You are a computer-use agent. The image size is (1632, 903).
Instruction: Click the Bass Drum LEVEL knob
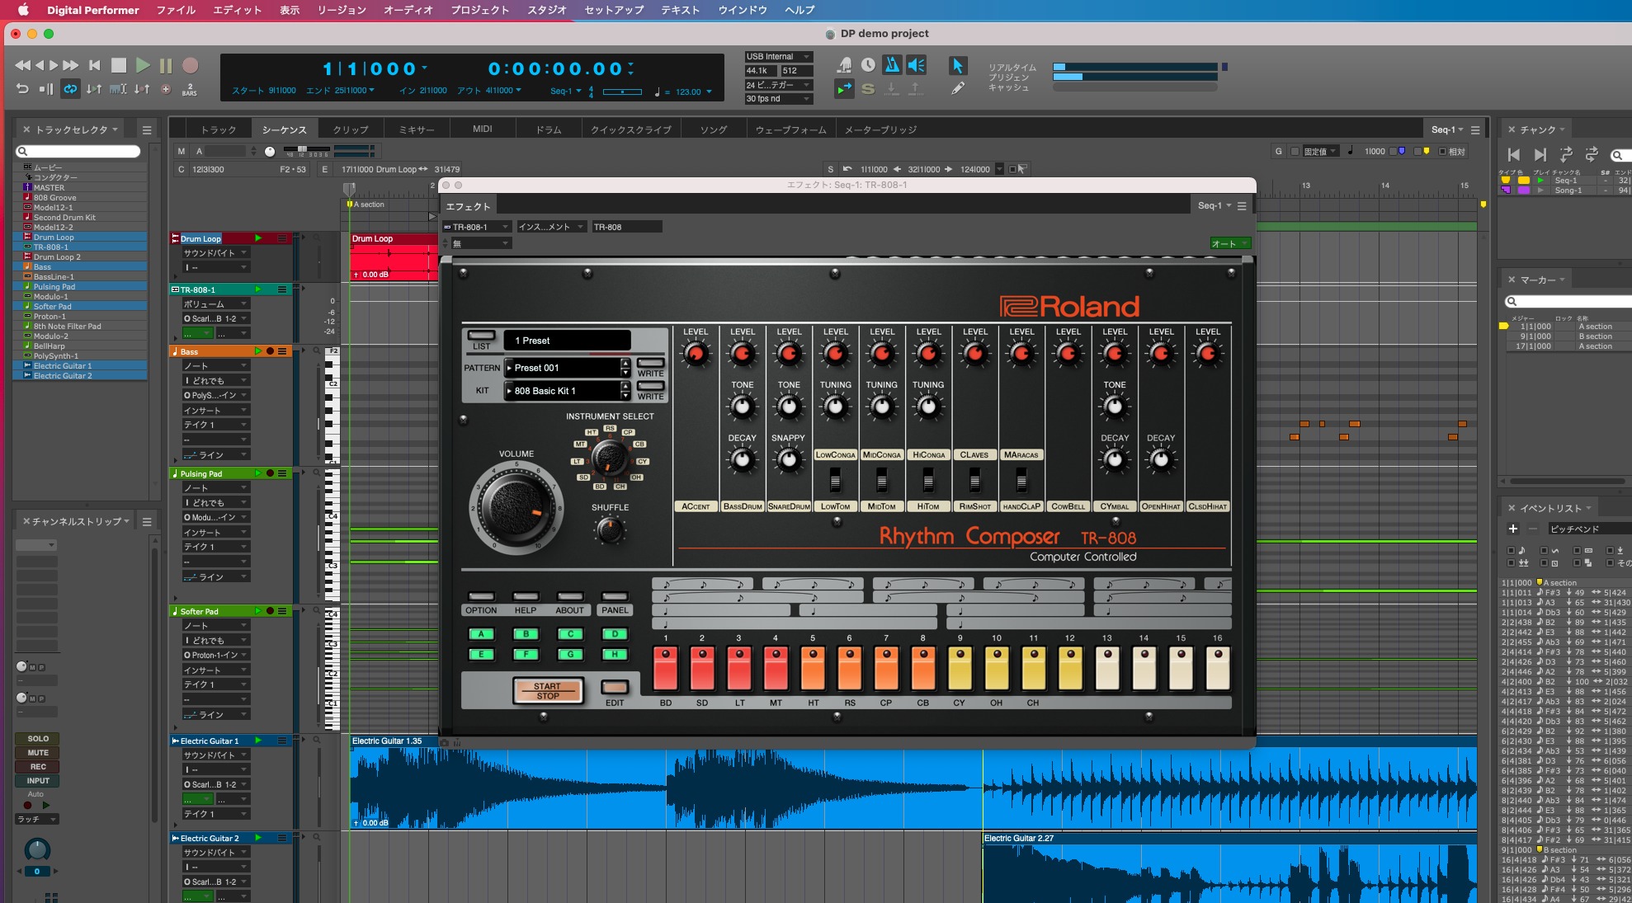pyautogui.click(x=743, y=354)
